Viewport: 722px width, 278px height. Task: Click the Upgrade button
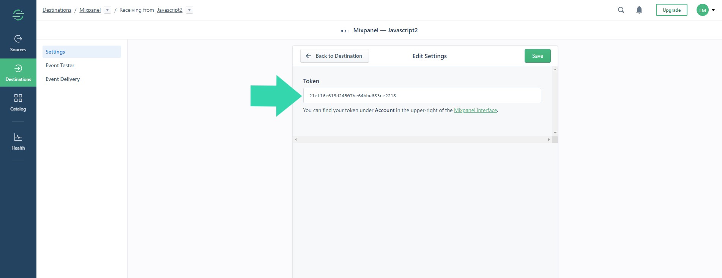(672, 10)
